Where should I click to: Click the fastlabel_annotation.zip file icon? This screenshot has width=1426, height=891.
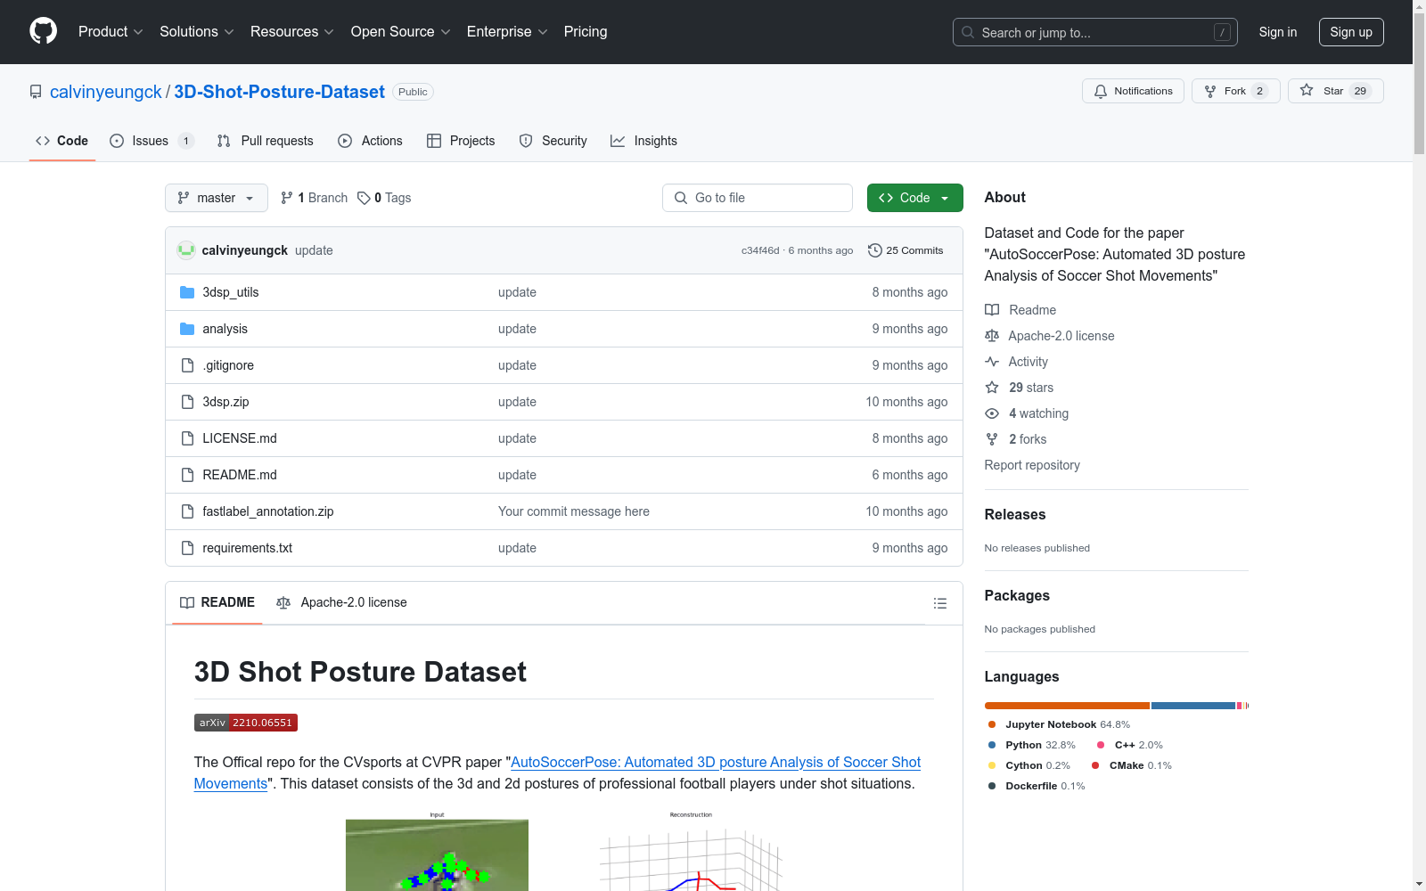(187, 511)
